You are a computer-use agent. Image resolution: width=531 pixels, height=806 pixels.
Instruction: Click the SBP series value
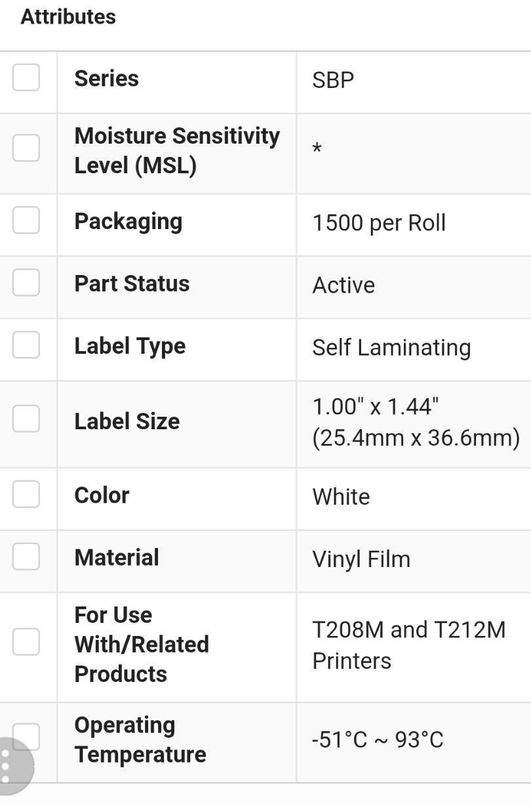333,80
